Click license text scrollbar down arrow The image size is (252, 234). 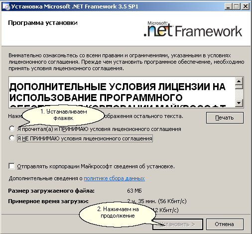click(x=239, y=103)
